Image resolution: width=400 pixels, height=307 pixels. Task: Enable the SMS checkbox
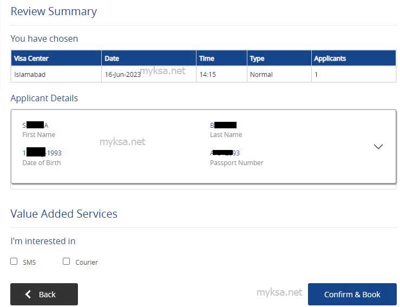[x=14, y=262]
